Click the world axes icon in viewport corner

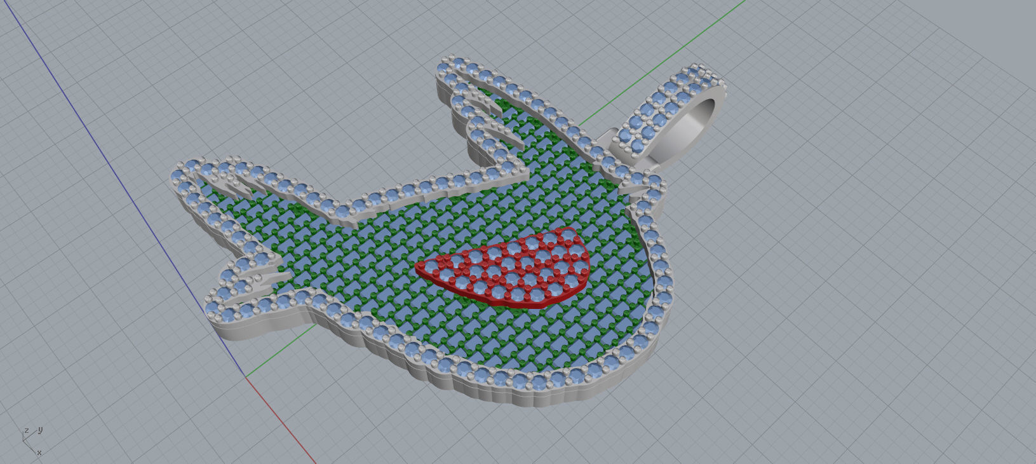coord(31,442)
